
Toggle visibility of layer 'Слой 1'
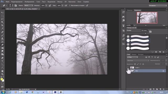coord(128,68)
